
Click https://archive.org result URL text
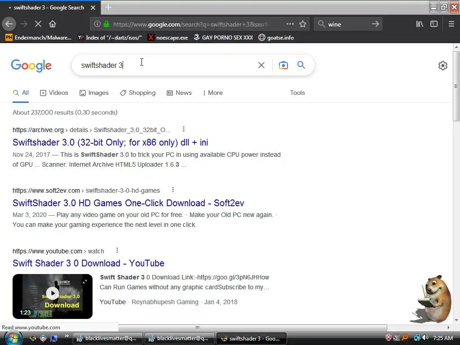coord(38,130)
